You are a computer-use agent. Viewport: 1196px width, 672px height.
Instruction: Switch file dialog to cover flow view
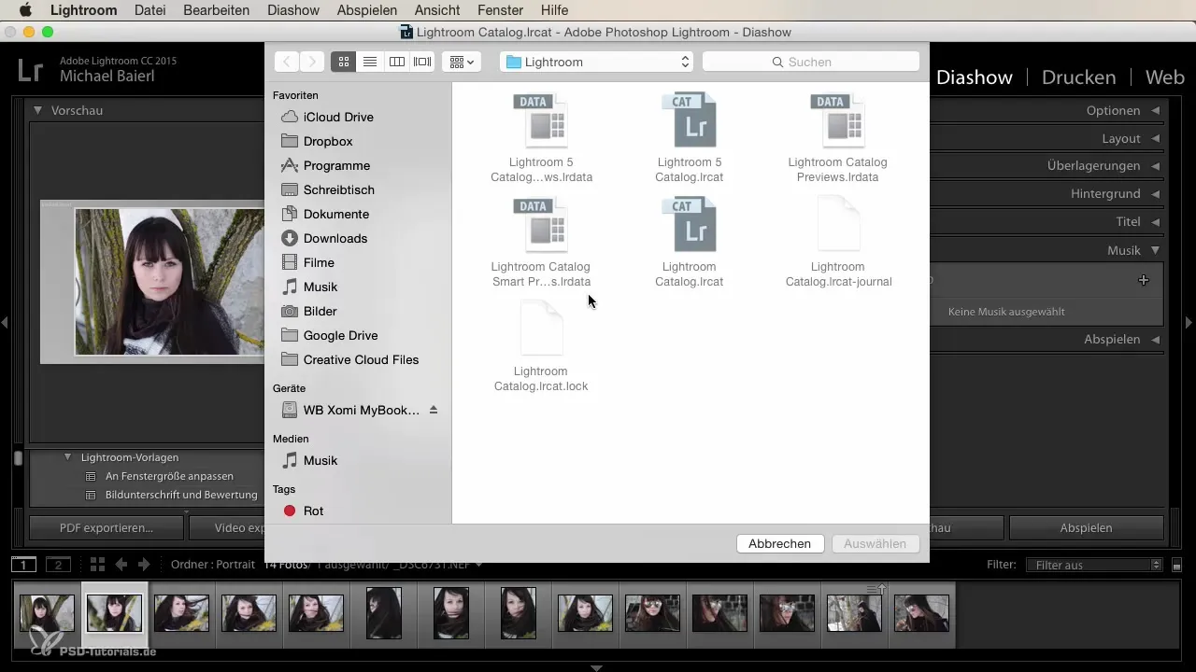422,62
